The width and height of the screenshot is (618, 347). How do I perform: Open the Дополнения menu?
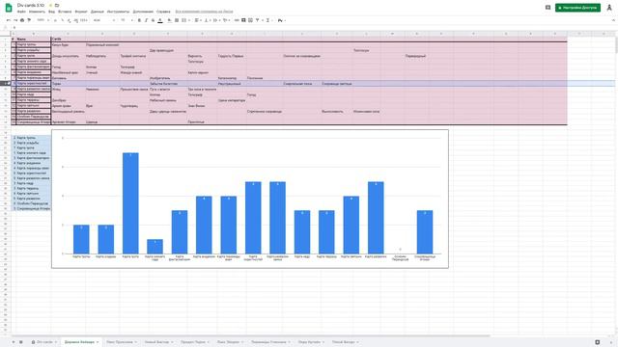tap(143, 12)
